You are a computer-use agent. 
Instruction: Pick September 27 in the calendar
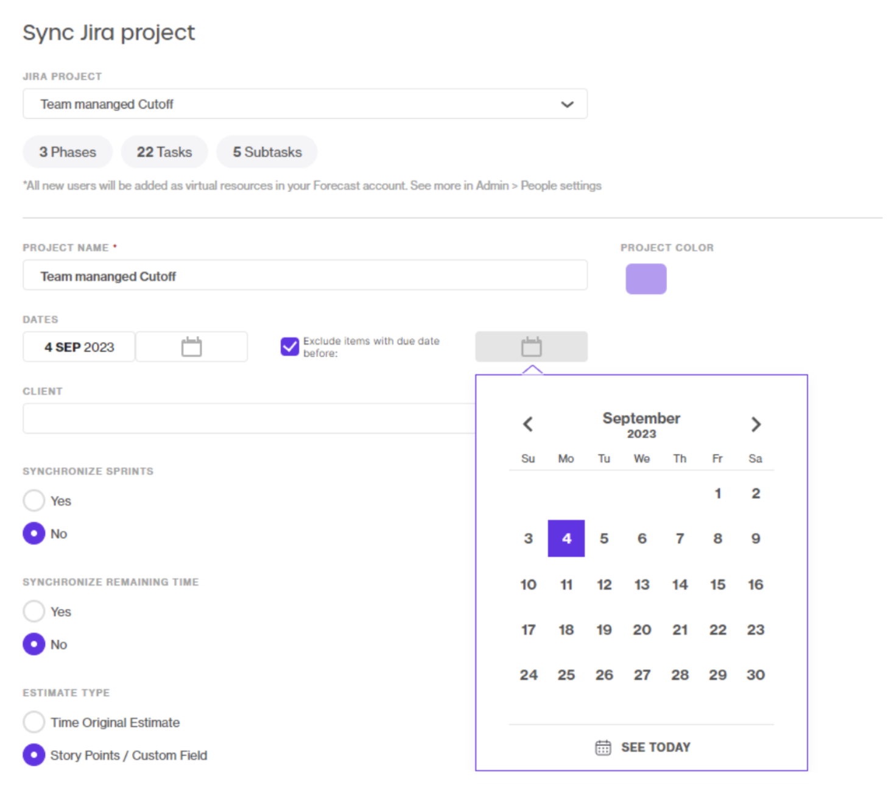[642, 675]
